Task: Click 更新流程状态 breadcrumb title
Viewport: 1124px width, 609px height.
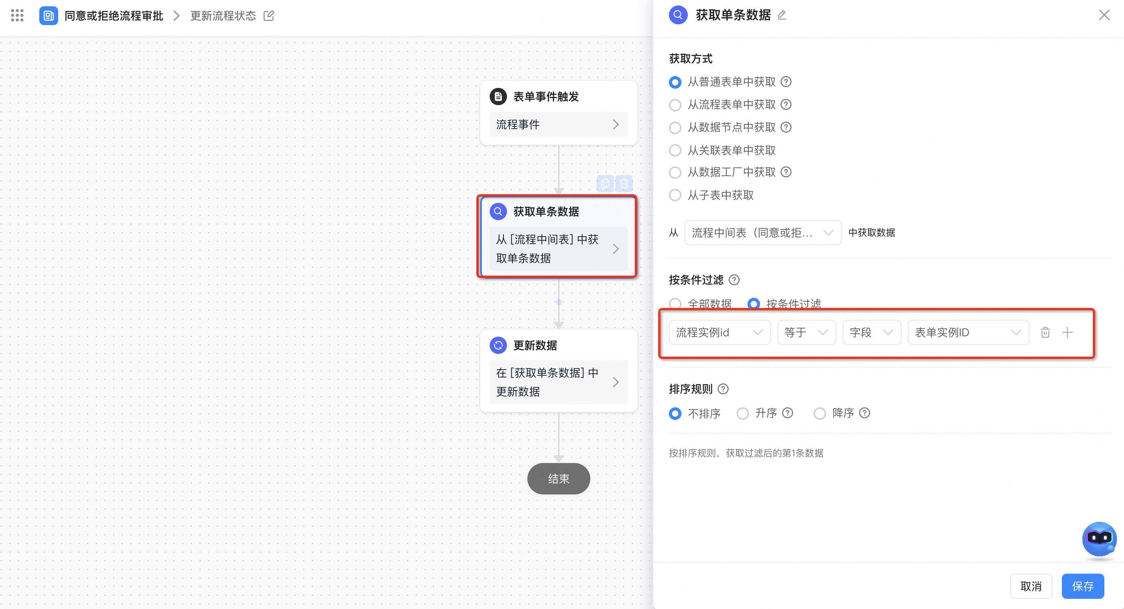Action: click(x=223, y=16)
